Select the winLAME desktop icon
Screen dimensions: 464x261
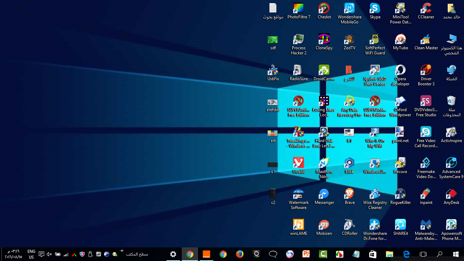299,228
